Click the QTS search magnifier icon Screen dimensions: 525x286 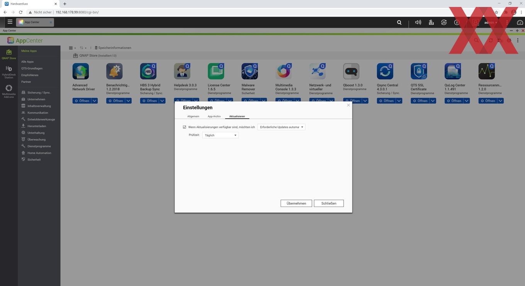[399, 22]
